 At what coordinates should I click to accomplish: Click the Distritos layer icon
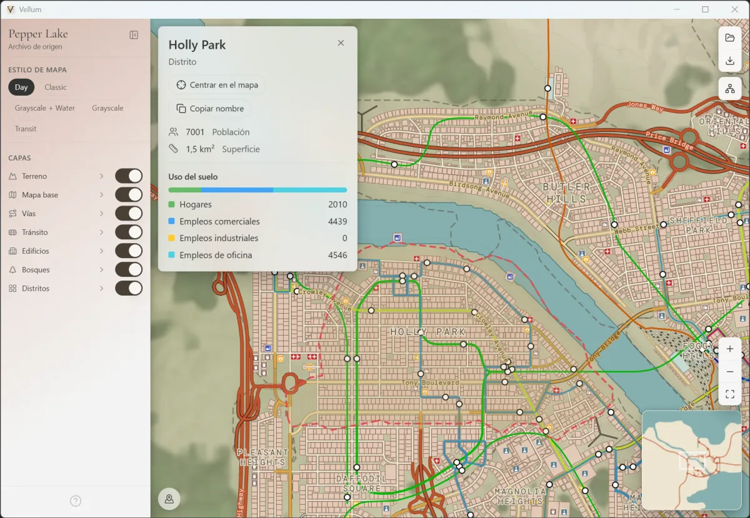point(12,289)
